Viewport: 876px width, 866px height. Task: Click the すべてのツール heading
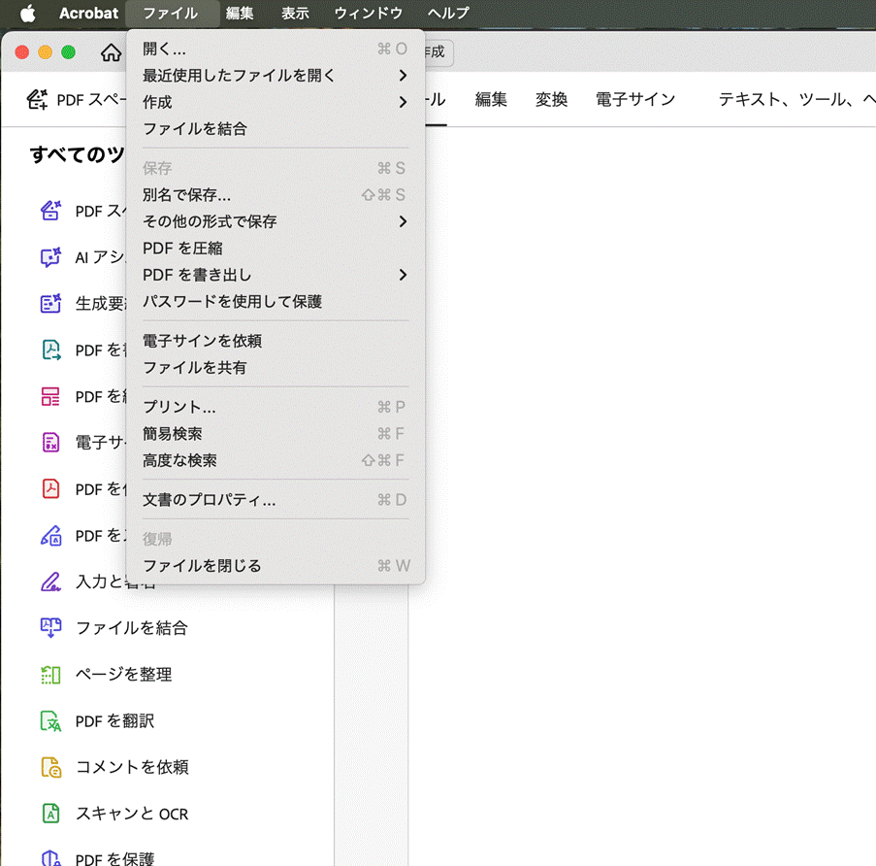[x=77, y=154]
